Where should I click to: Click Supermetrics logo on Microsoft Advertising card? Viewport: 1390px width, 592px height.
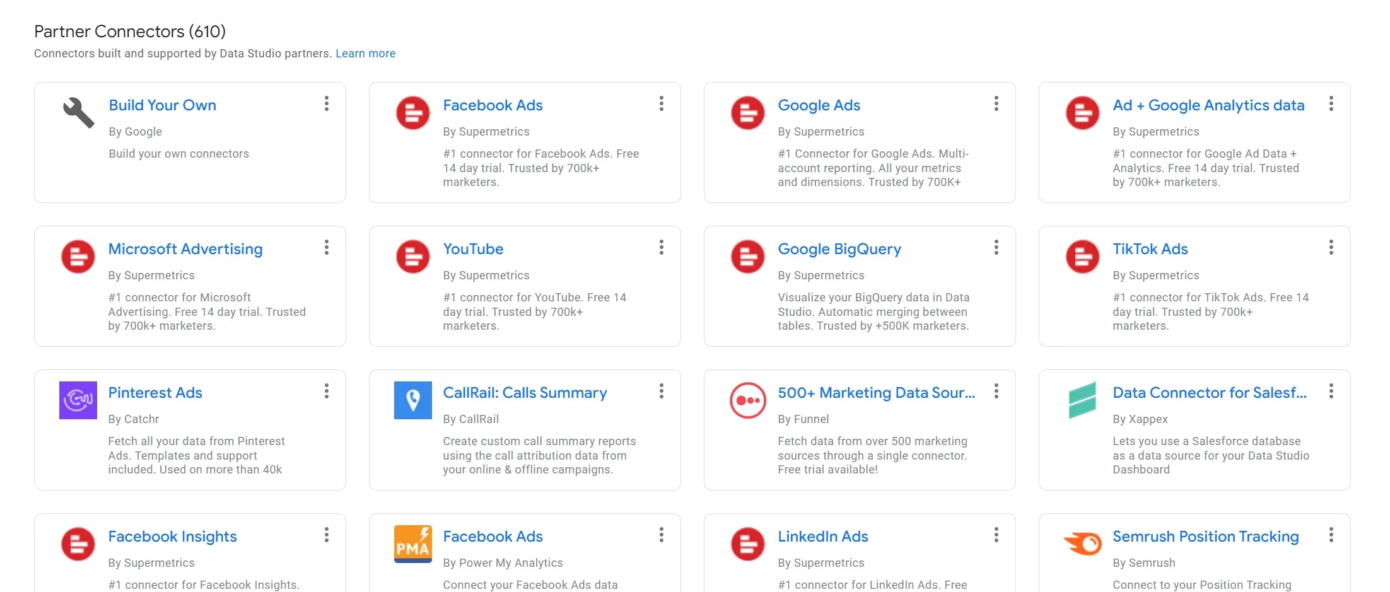click(x=78, y=257)
